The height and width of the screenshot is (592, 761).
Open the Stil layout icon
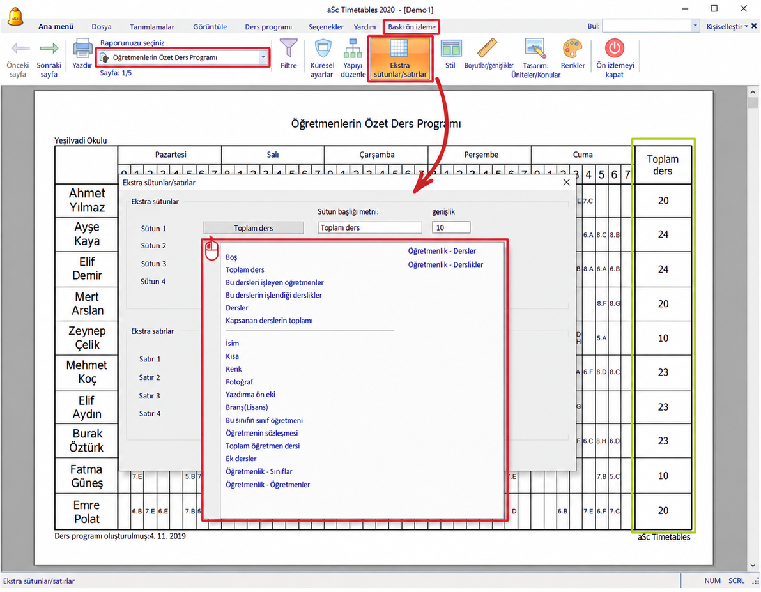pyautogui.click(x=451, y=49)
